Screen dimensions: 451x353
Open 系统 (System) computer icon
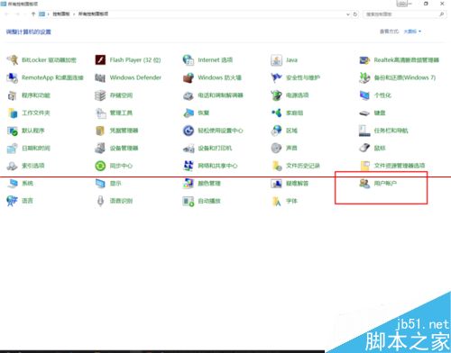[x=13, y=184]
